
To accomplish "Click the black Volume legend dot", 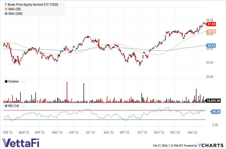I will (6, 81).
